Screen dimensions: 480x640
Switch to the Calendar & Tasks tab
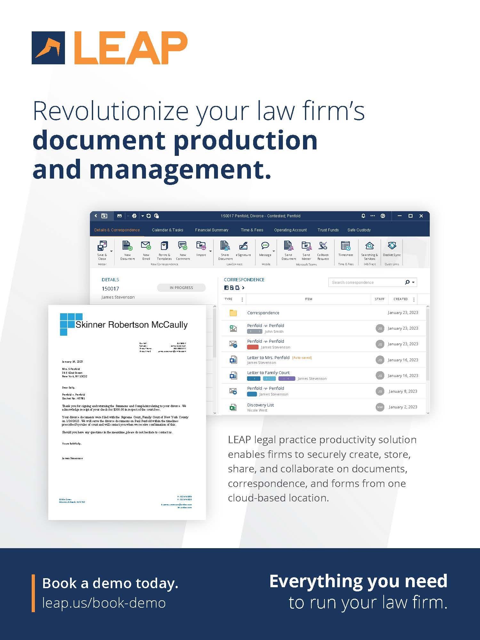(168, 230)
